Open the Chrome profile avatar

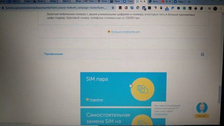click(215, 8)
